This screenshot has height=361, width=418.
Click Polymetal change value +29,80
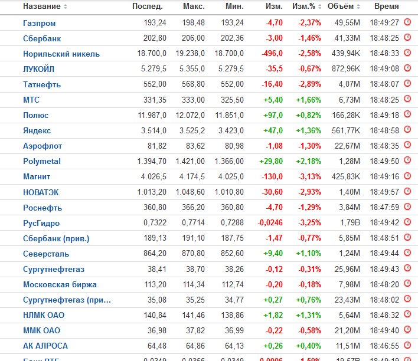[271, 162]
